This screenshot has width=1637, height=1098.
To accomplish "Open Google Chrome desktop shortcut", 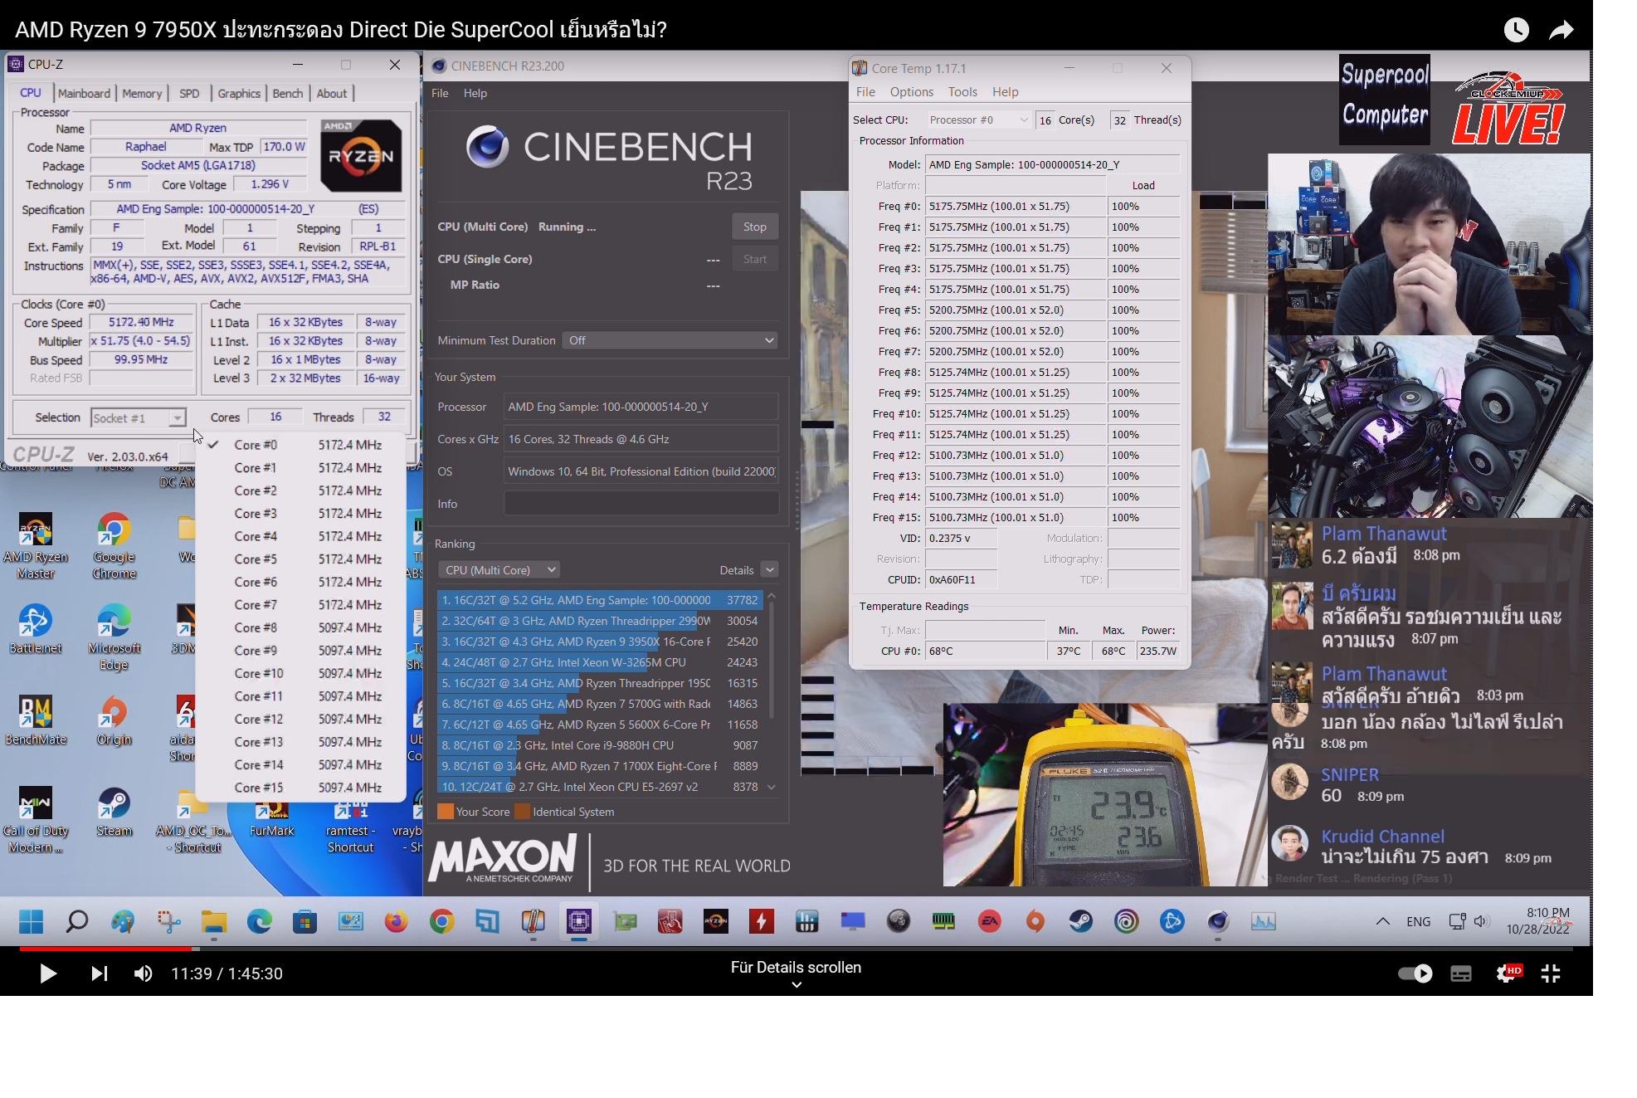I will (x=114, y=546).
